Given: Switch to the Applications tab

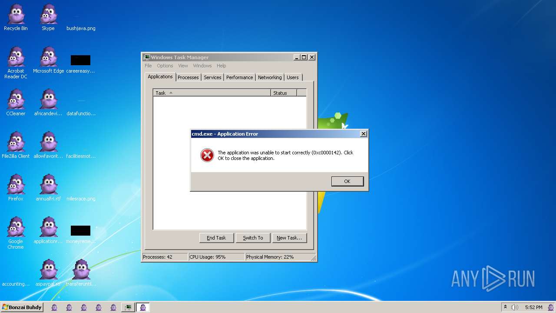Looking at the screenshot, I should click(x=160, y=77).
